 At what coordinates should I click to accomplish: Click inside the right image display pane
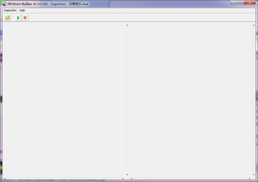point(191,100)
